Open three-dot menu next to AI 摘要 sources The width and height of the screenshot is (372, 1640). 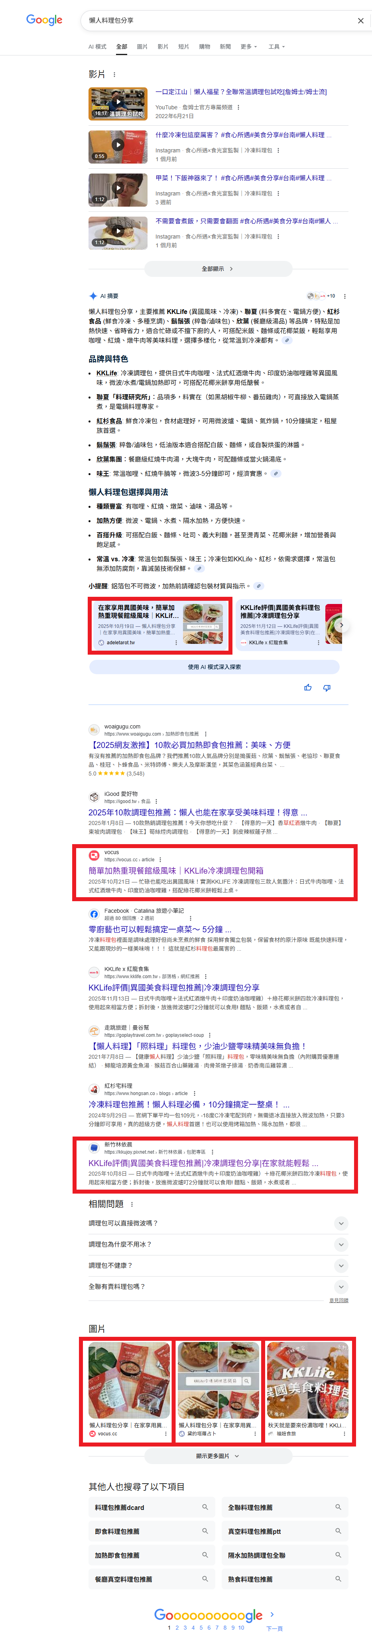344,296
